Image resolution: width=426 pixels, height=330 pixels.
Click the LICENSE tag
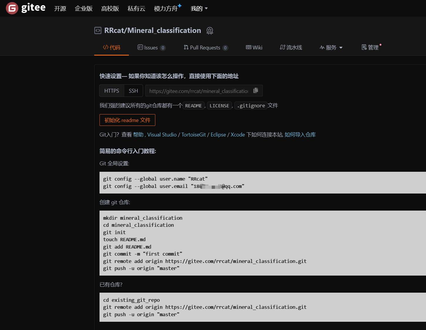(219, 106)
